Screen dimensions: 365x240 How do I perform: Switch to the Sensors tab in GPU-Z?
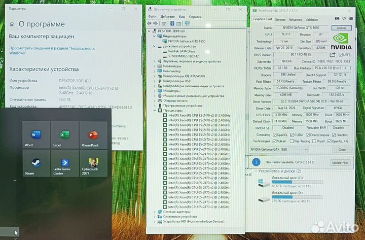coord(280,20)
